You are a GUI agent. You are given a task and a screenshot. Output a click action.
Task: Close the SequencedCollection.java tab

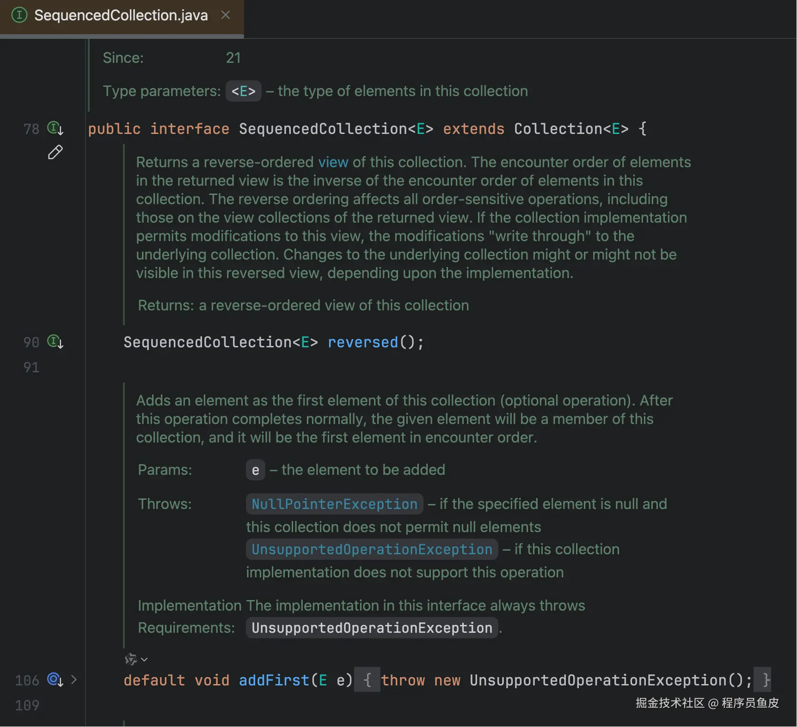click(226, 15)
